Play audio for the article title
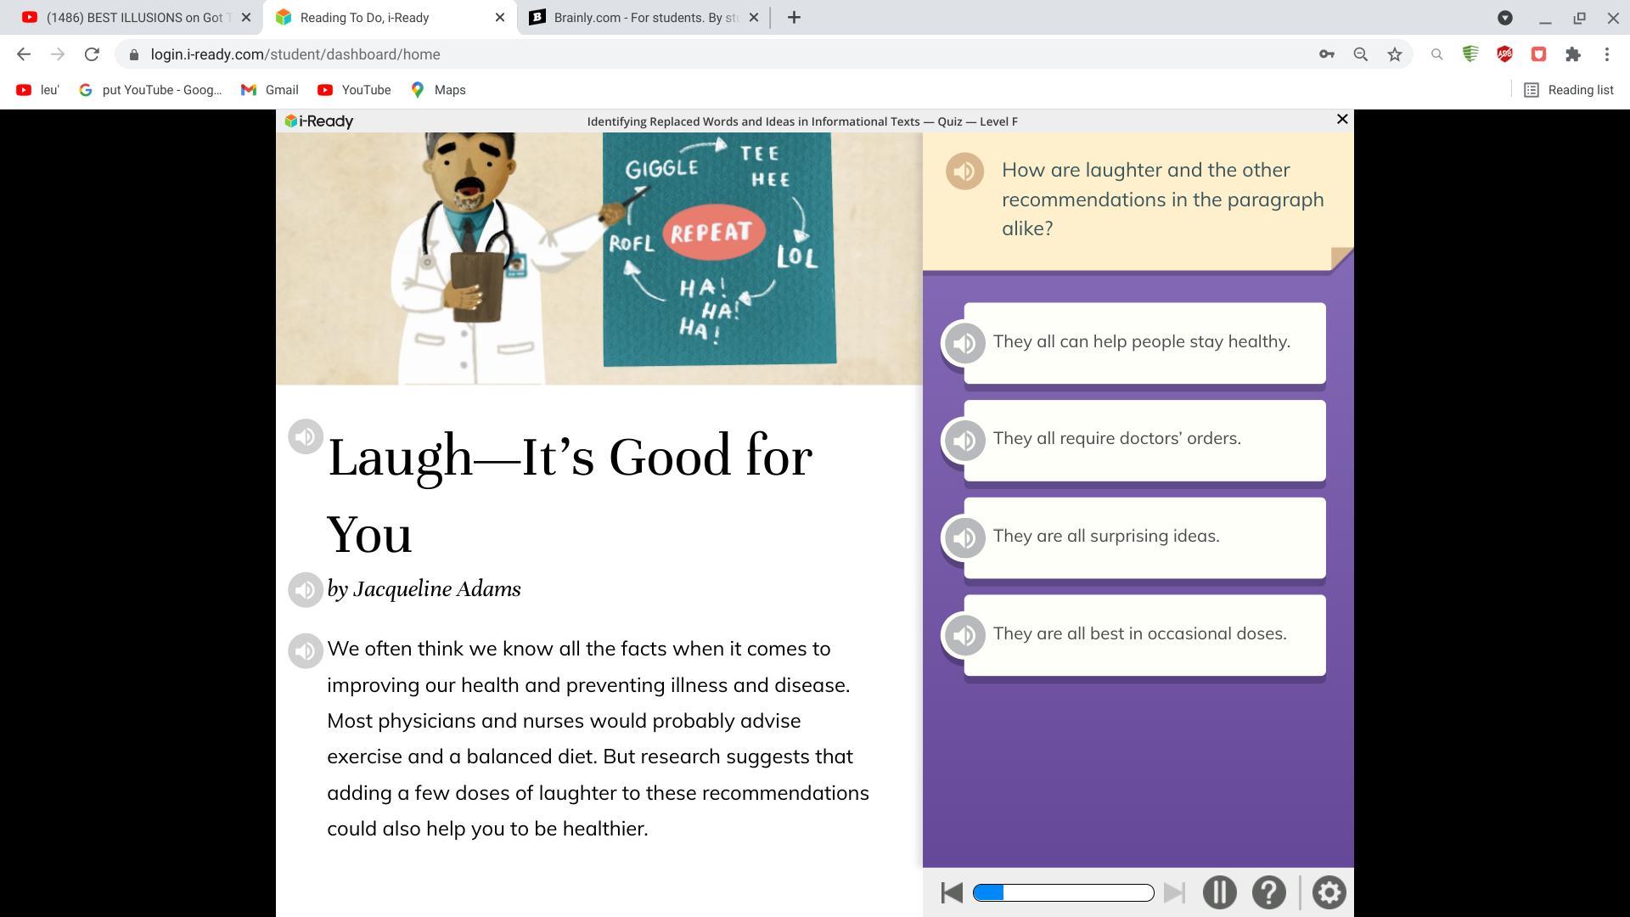The width and height of the screenshot is (1630, 917). click(306, 436)
